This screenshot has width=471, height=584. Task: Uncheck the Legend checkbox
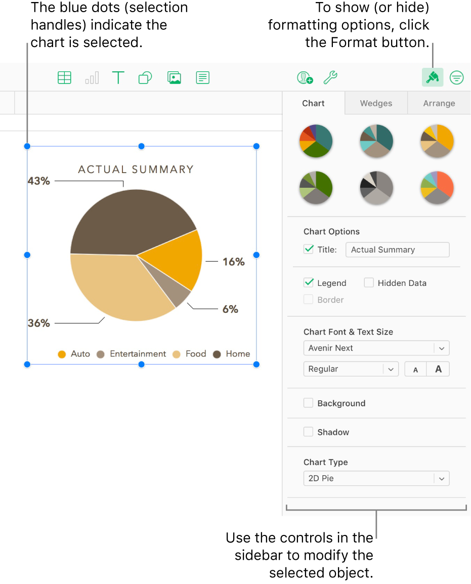point(308,283)
